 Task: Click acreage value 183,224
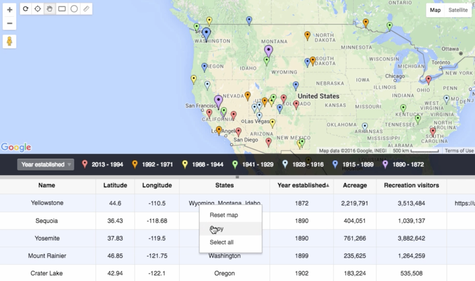(355, 273)
